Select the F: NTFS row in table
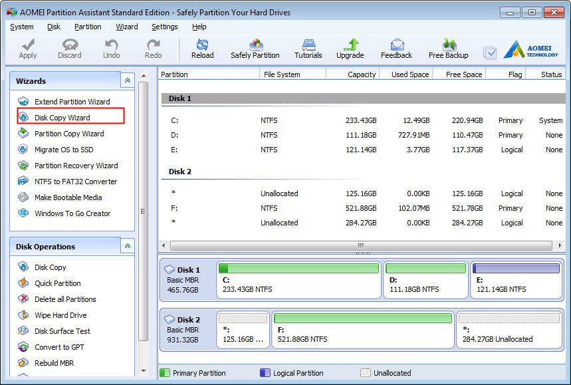This screenshot has width=571, height=385. pos(363,208)
